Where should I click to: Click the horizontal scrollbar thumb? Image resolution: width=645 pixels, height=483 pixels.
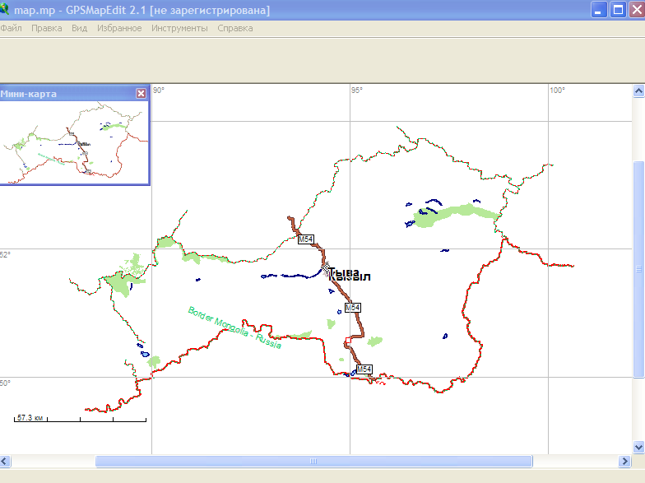click(313, 461)
